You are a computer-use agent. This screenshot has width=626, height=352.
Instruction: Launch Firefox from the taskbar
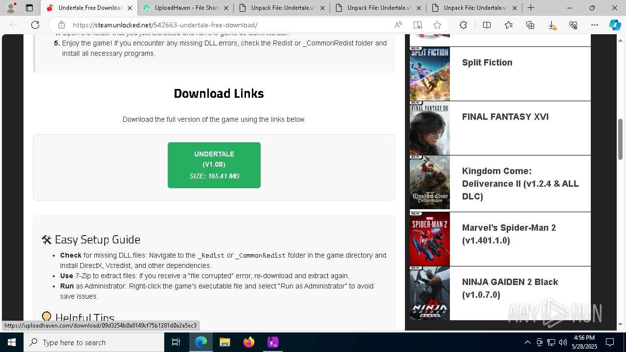[249, 342]
